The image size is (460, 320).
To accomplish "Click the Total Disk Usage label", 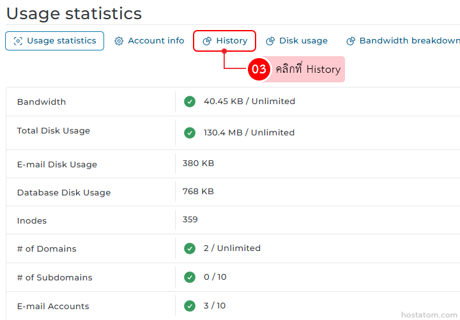I will click(54, 131).
